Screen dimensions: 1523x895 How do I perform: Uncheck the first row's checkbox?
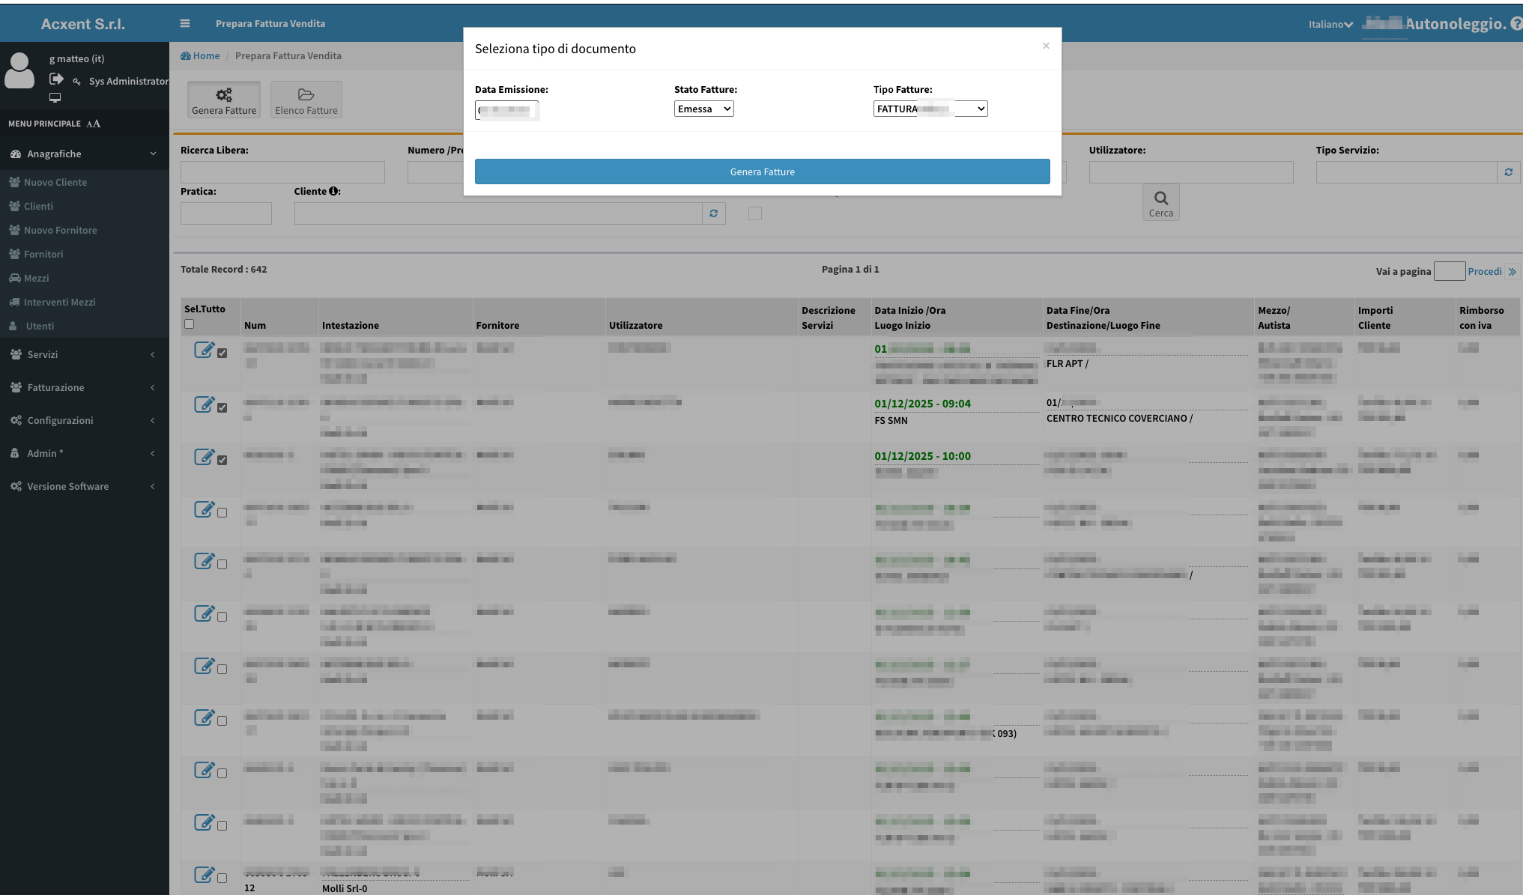(222, 353)
